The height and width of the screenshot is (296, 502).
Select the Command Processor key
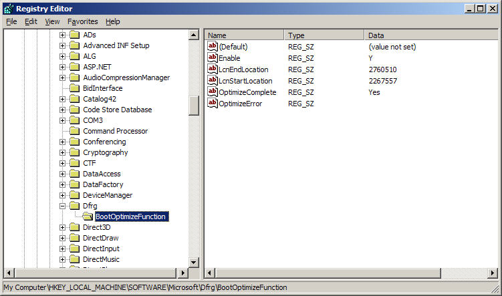click(115, 131)
